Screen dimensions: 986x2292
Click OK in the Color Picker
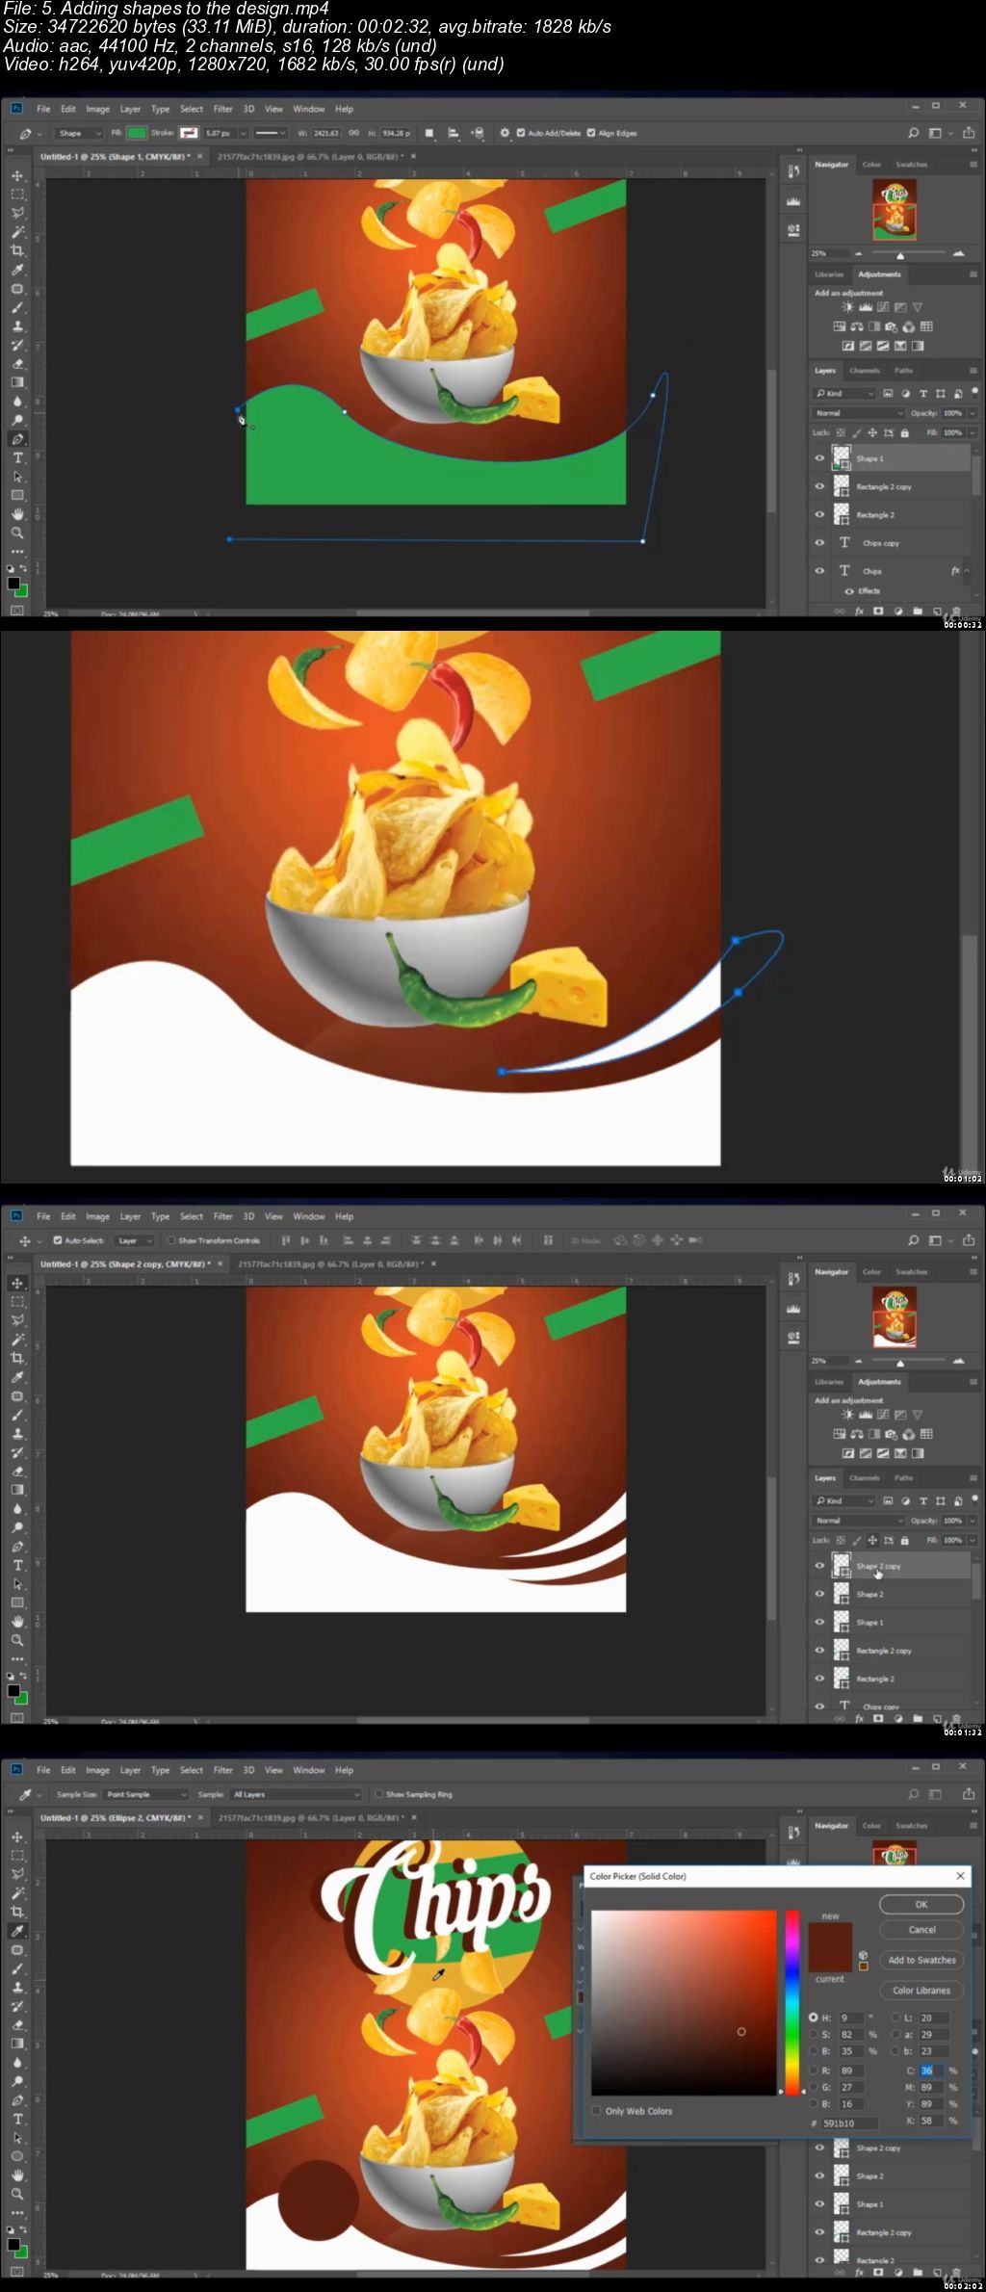point(921,1905)
